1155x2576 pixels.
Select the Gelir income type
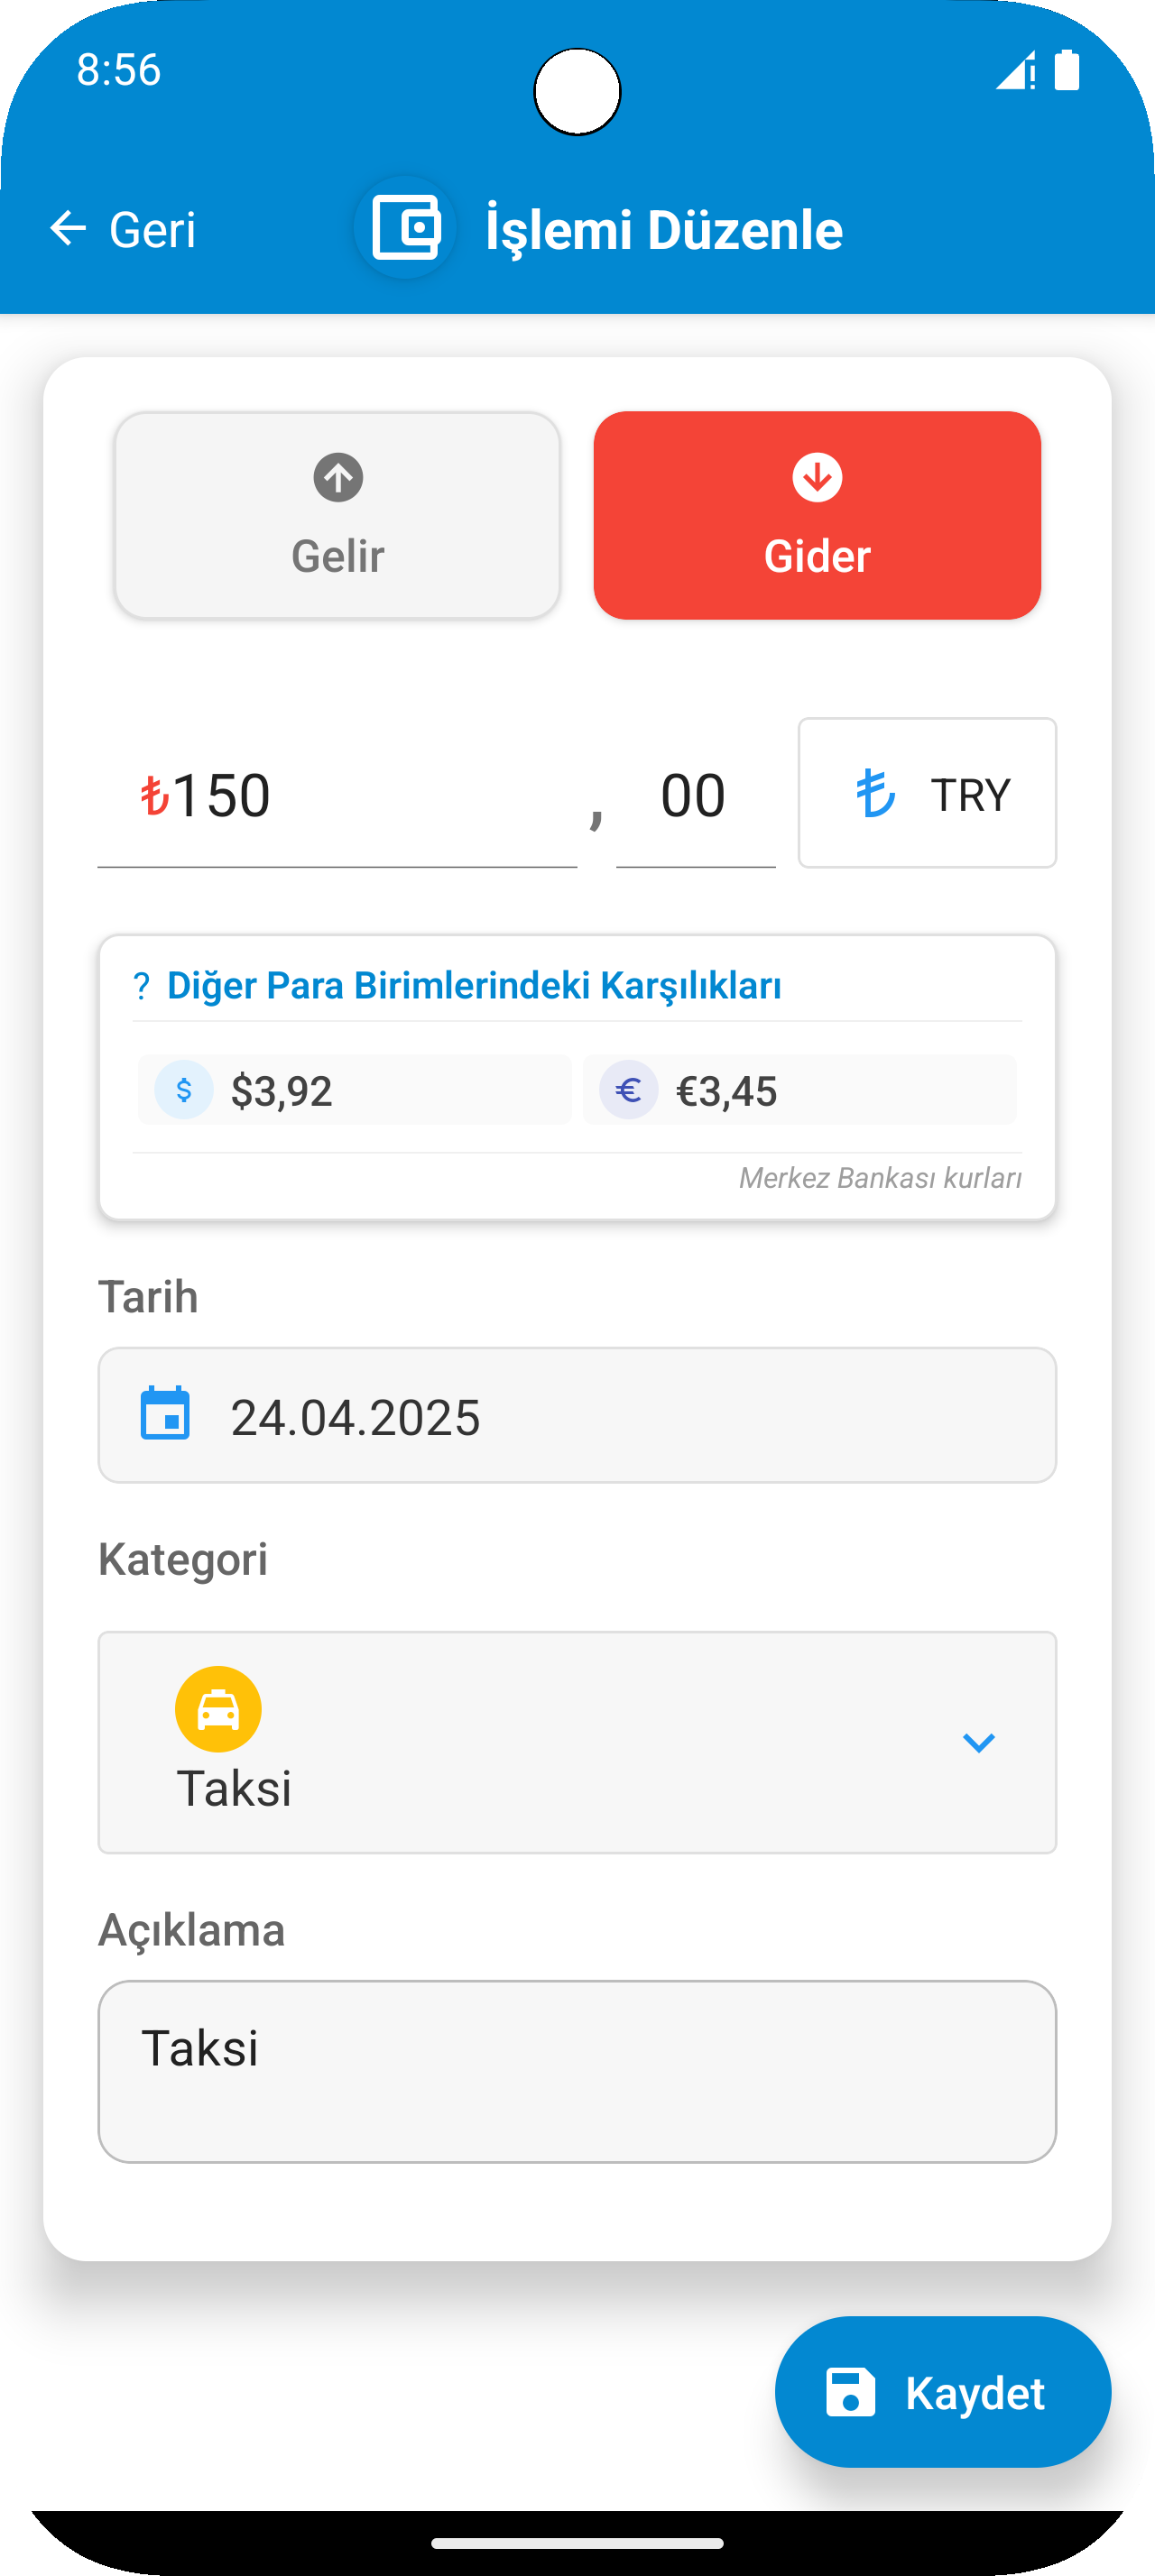[x=337, y=516]
